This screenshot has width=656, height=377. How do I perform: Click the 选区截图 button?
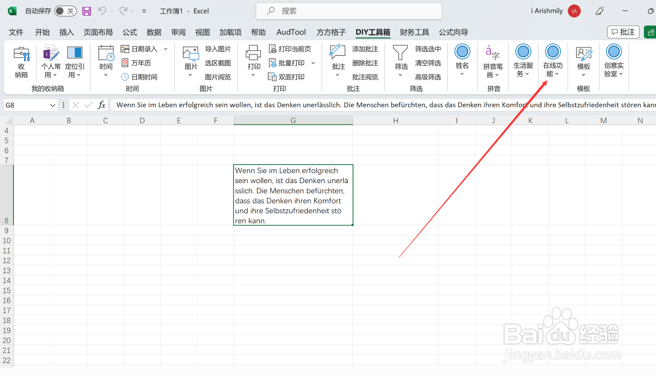218,63
